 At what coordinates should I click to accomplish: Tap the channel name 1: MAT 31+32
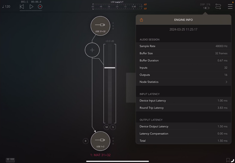point(100,155)
